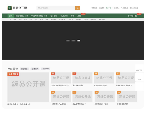Open the 精品课程 tab
Viewport: 145px width, 115px height.
coord(64,16)
